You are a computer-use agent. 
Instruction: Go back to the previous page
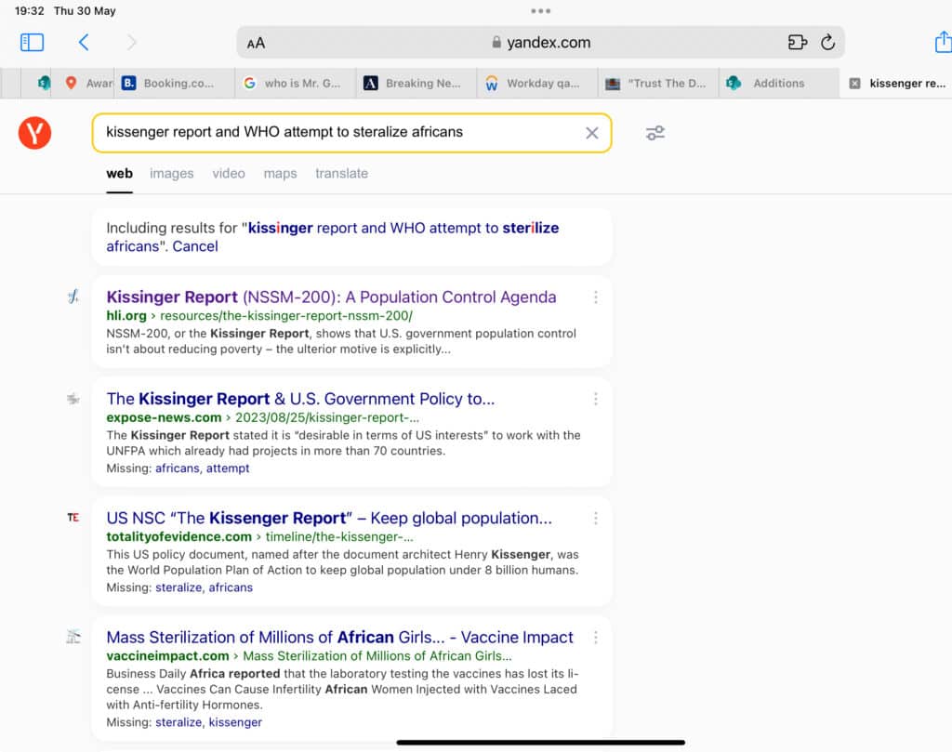pos(84,43)
